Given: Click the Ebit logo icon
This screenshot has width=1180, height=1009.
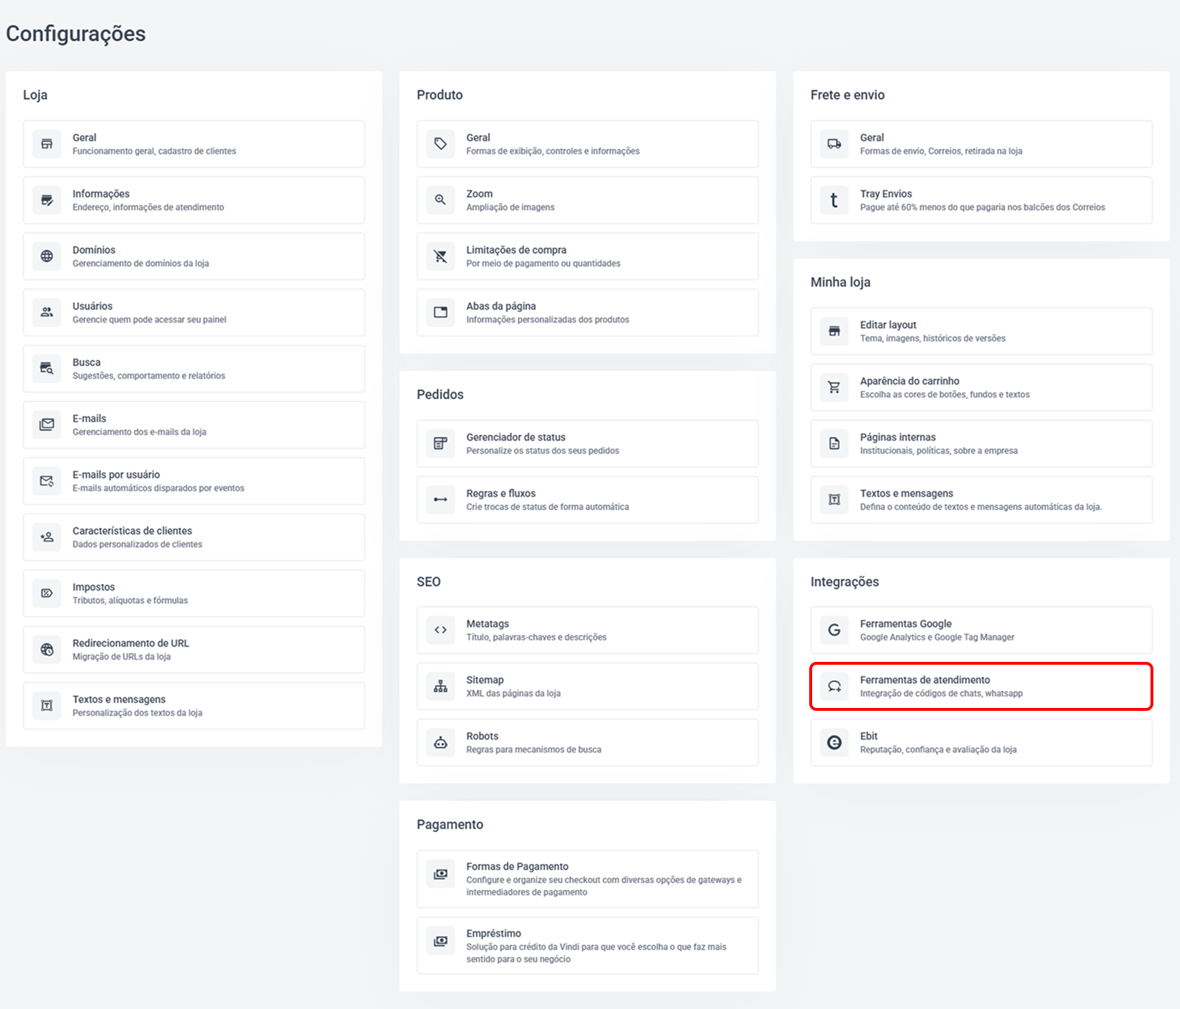Looking at the screenshot, I should click(834, 743).
